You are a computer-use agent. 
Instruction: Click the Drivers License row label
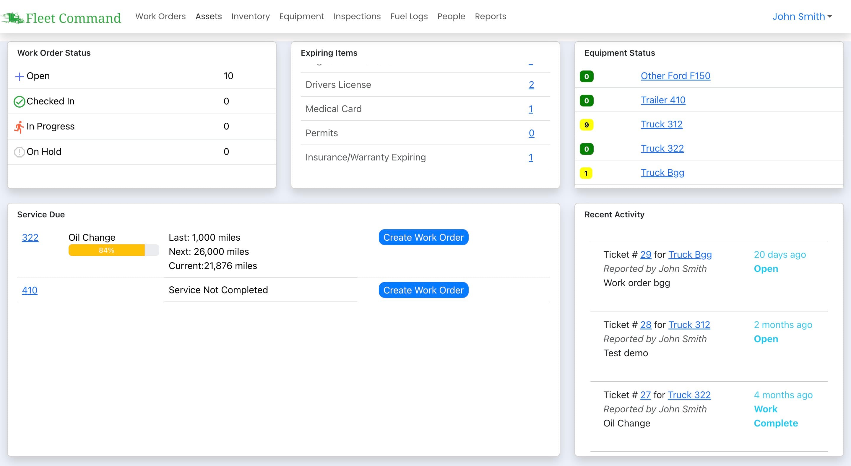tap(338, 85)
